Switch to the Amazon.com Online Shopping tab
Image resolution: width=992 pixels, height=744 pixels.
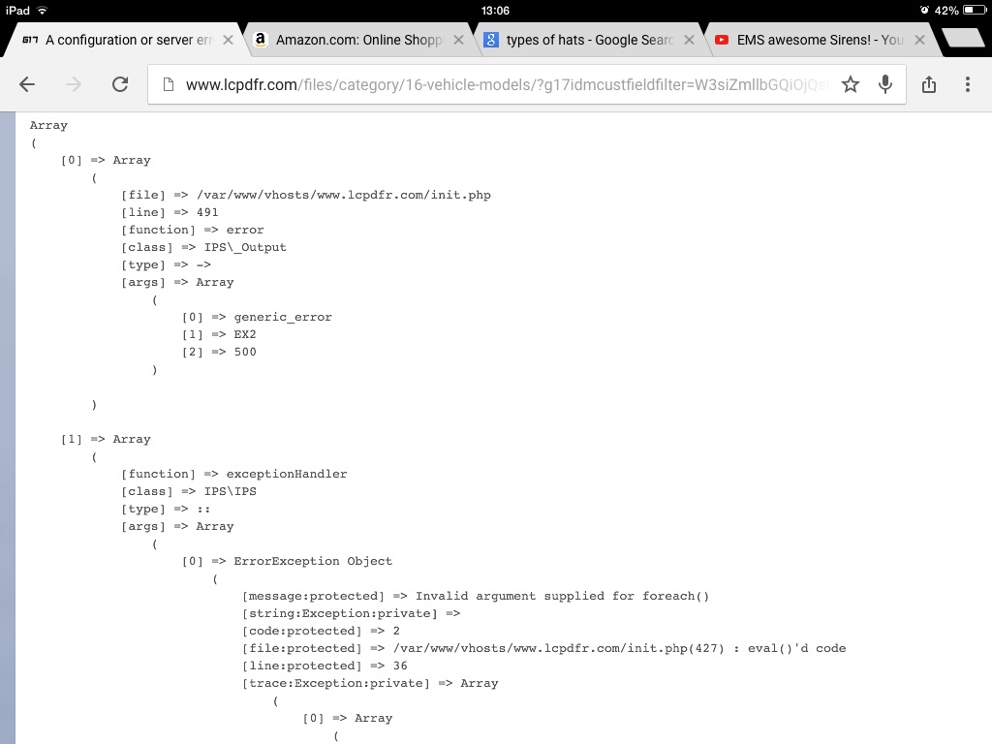tap(358, 40)
